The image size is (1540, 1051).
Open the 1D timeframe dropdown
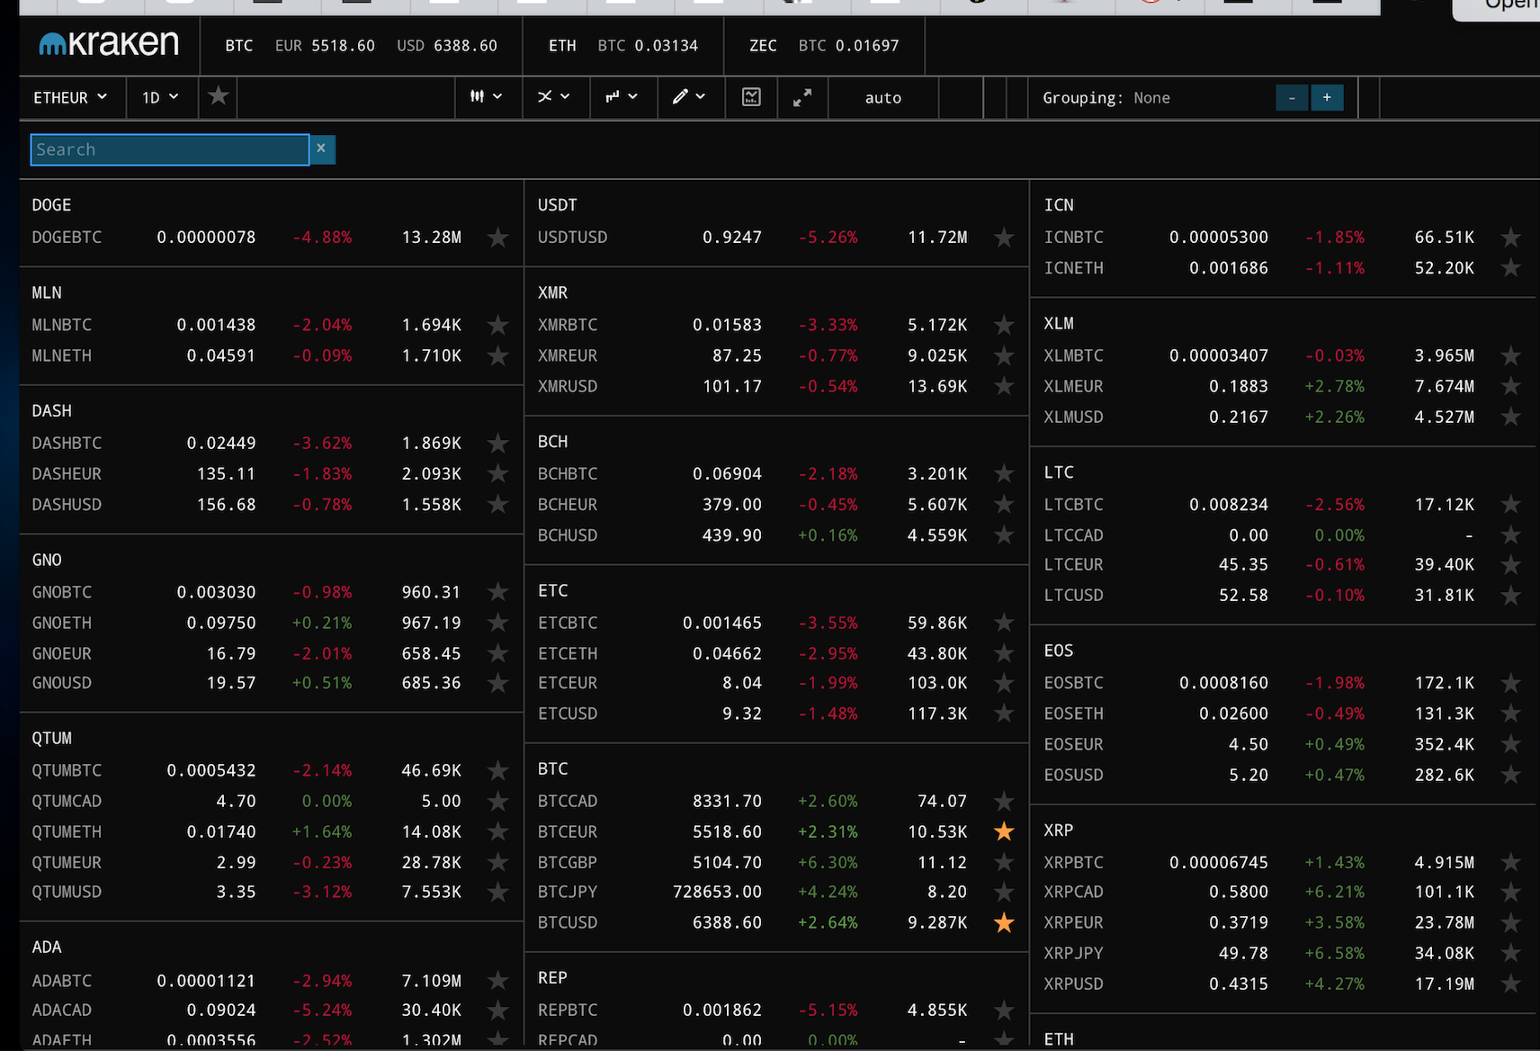coord(161,97)
